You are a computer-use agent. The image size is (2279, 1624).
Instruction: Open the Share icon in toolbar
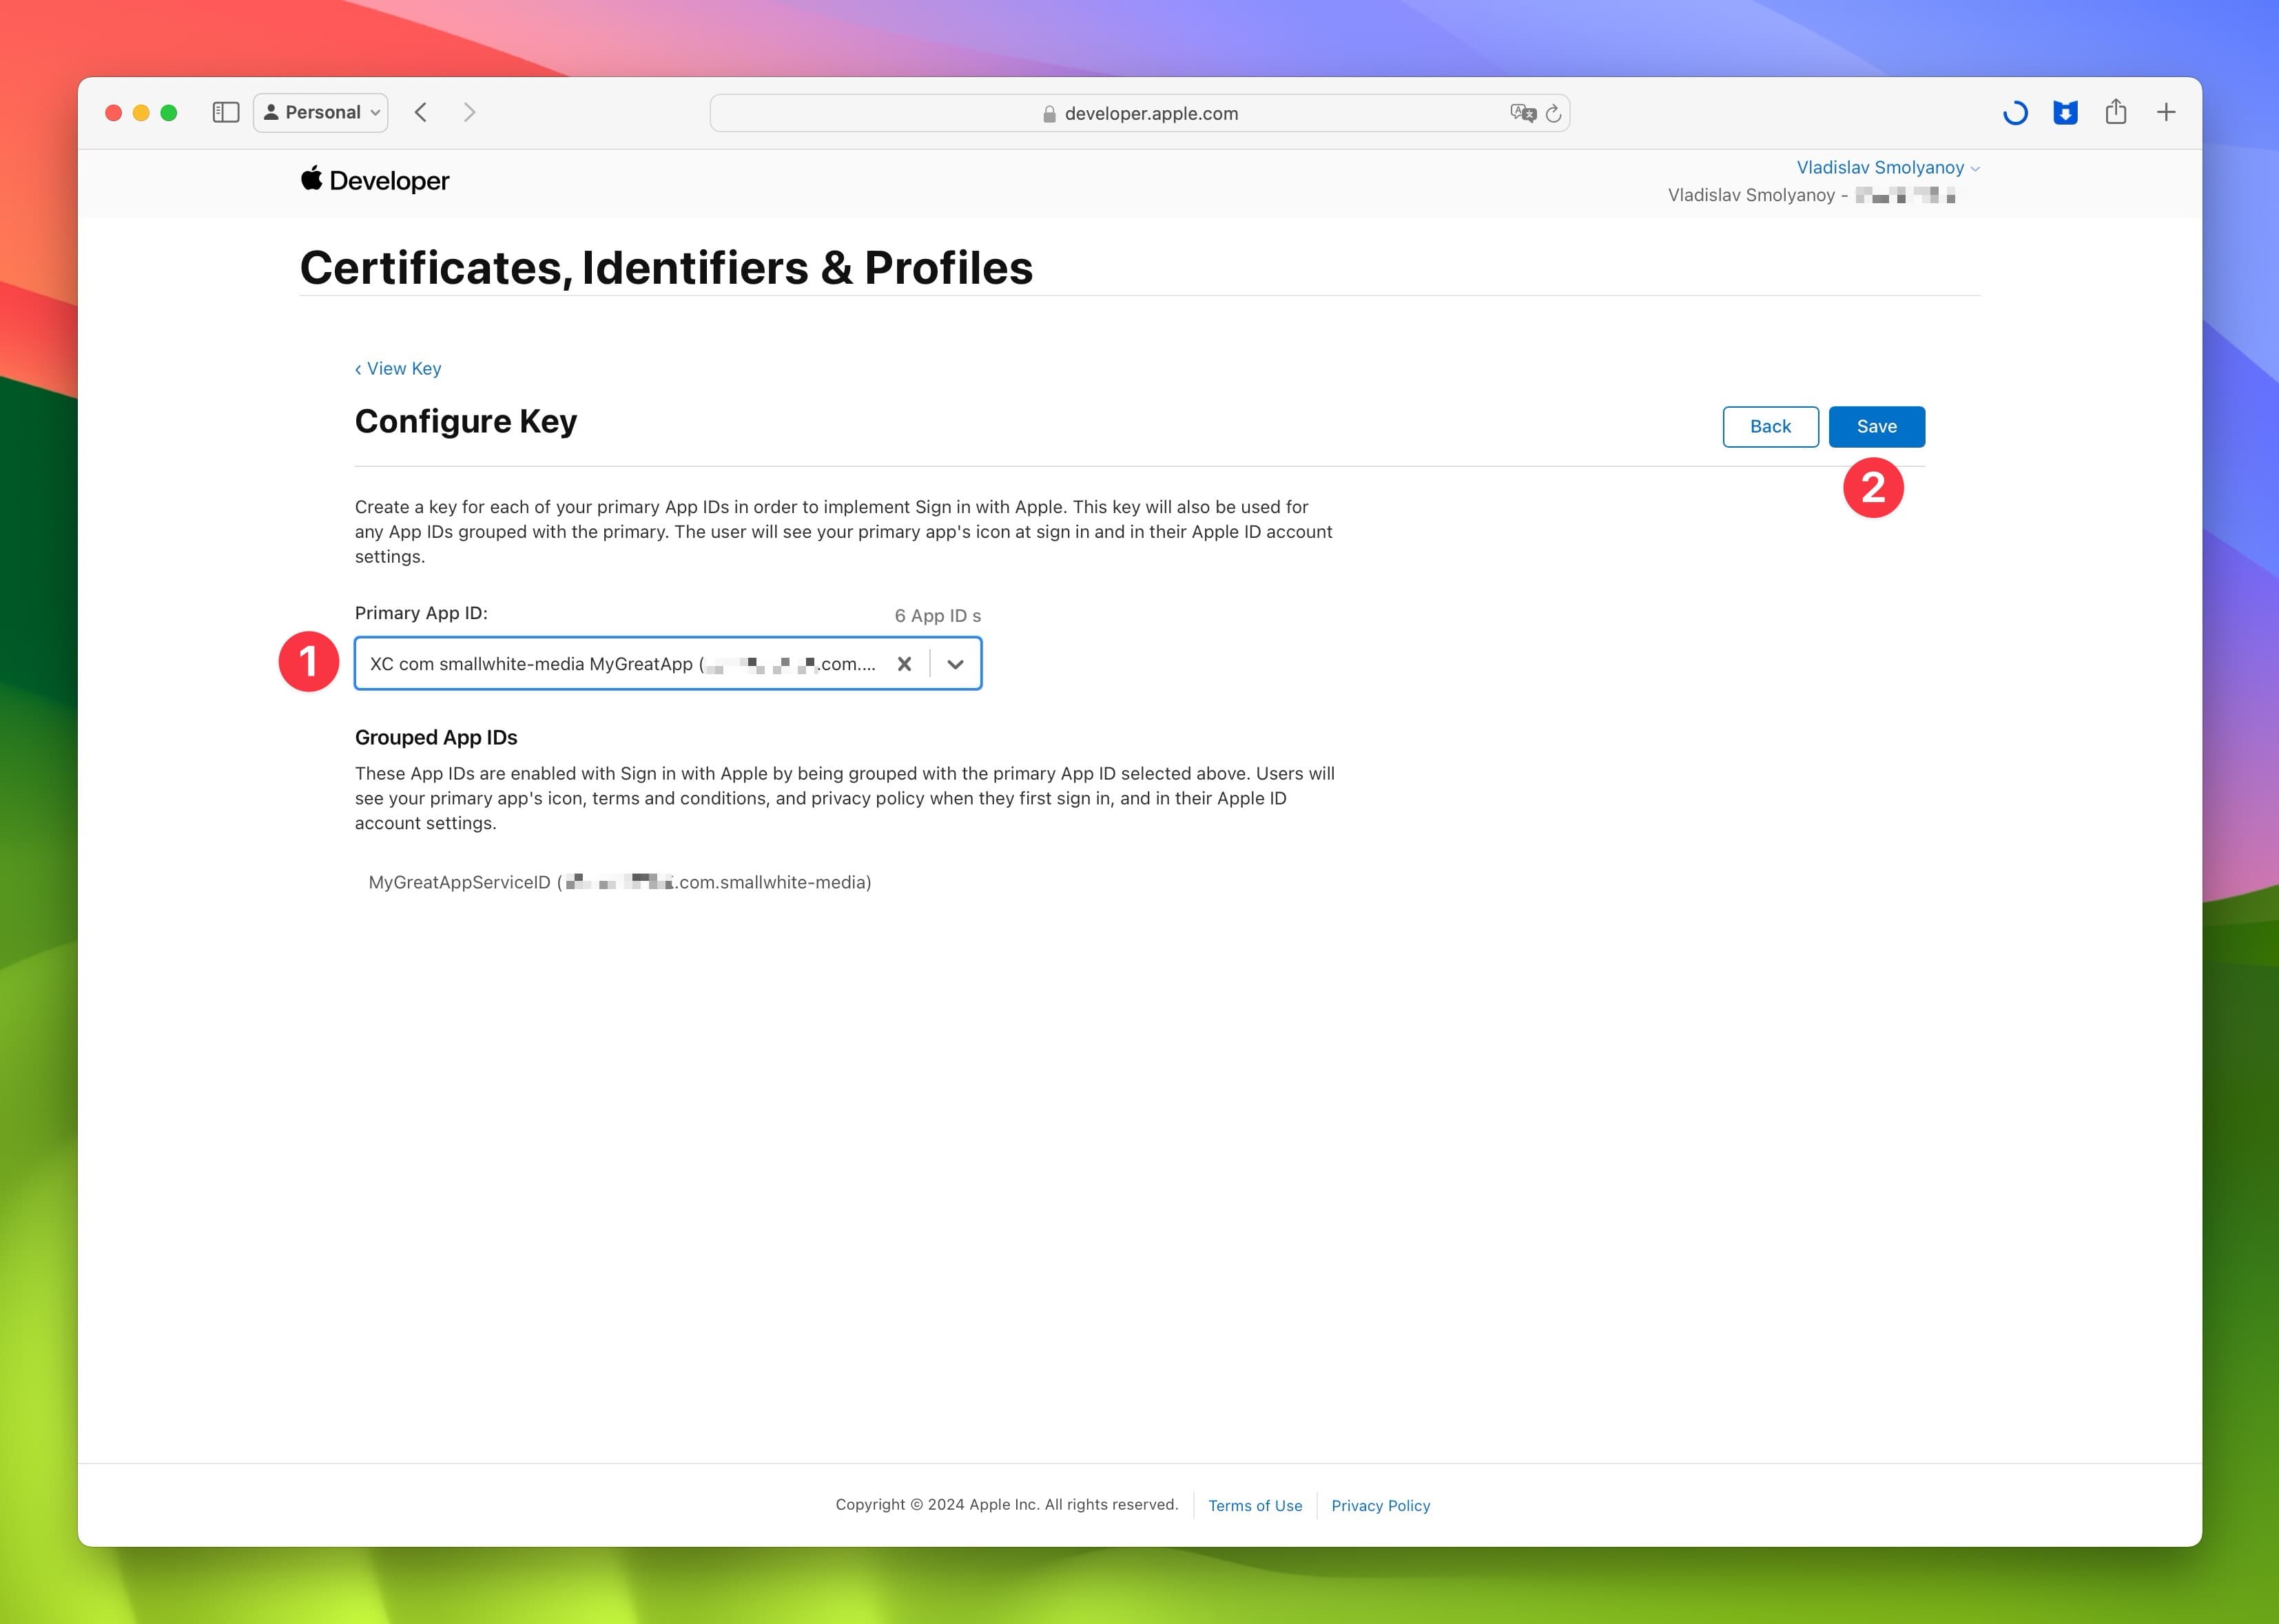point(2115,111)
